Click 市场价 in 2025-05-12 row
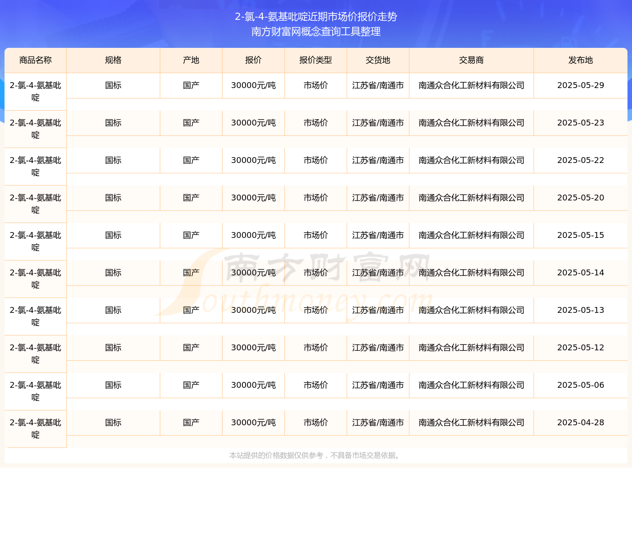The image size is (632, 544). (x=316, y=348)
